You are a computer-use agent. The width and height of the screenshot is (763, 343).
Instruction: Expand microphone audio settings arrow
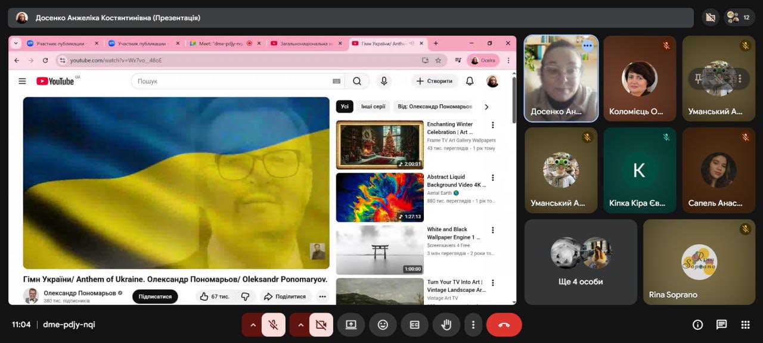point(253,325)
